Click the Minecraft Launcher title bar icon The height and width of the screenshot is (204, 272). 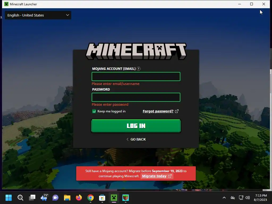point(6,4)
